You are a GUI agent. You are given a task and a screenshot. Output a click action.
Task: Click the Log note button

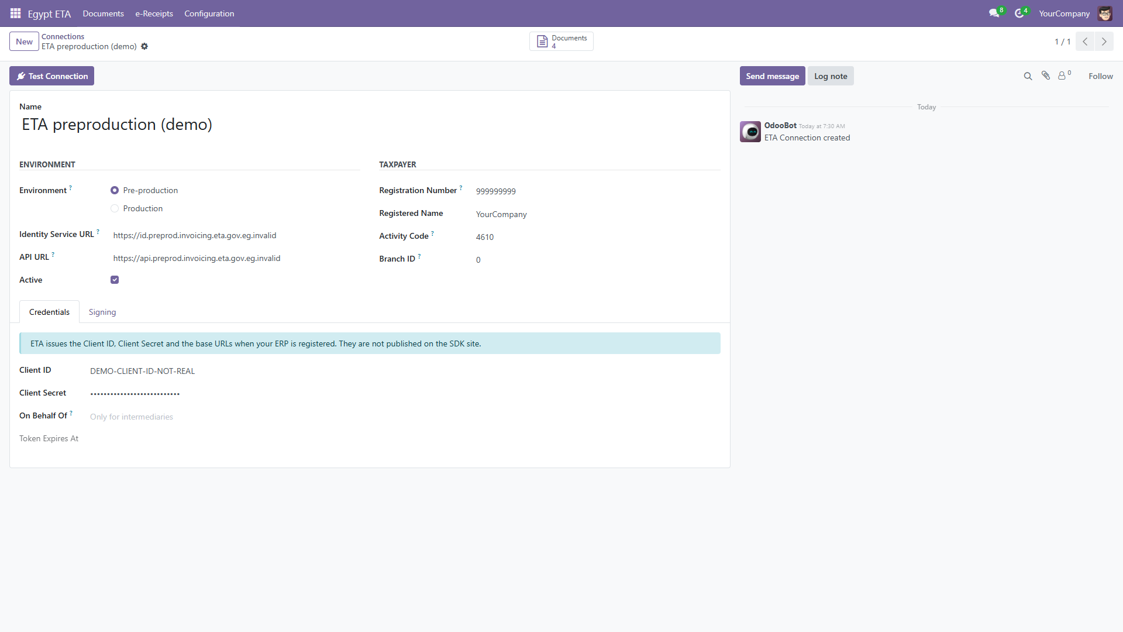click(831, 76)
